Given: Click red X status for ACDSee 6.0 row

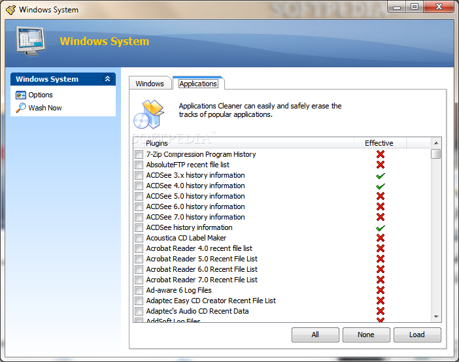Looking at the screenshot, I should [x=381, y=206].
